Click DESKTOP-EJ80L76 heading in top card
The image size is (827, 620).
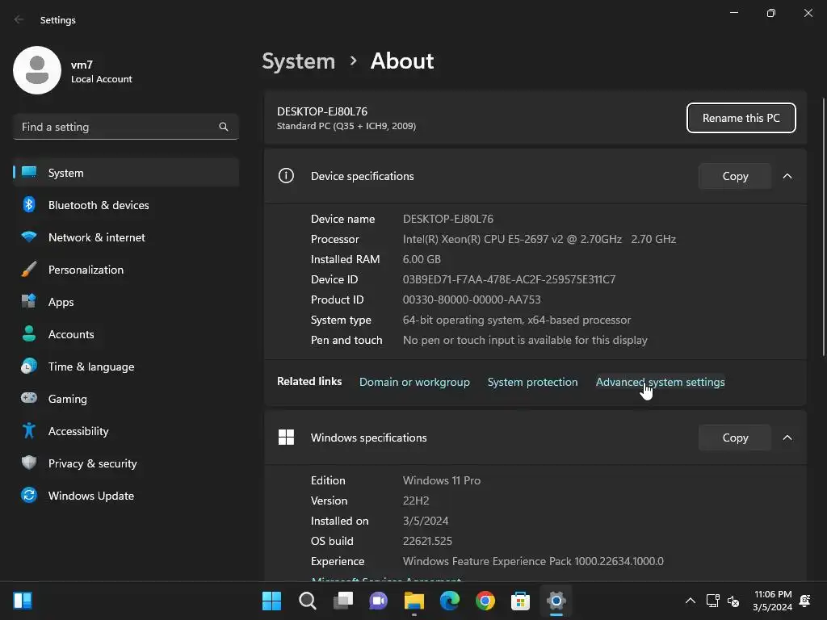[x=322, y=111]
